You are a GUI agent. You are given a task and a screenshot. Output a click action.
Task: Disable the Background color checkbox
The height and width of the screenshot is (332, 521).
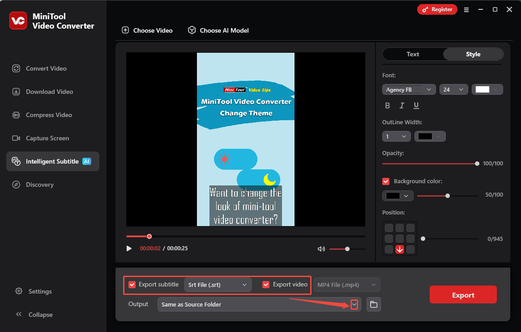(386, 181)
